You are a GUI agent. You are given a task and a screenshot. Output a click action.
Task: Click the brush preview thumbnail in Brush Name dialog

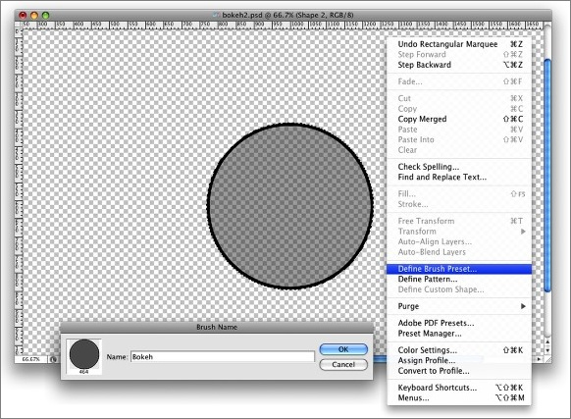click(84, 356)
